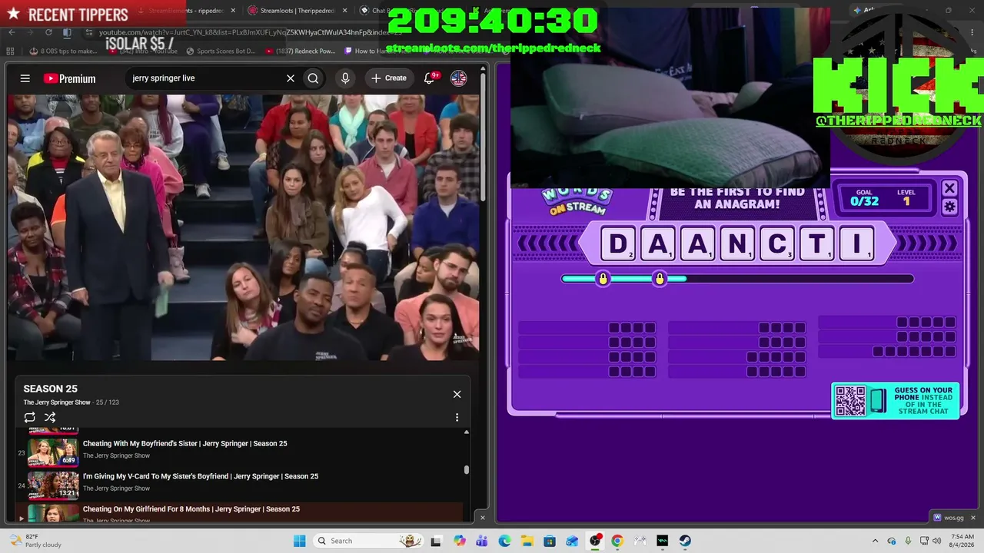Switch to Google Chrome in the taskbar

[x=617, y=541]
